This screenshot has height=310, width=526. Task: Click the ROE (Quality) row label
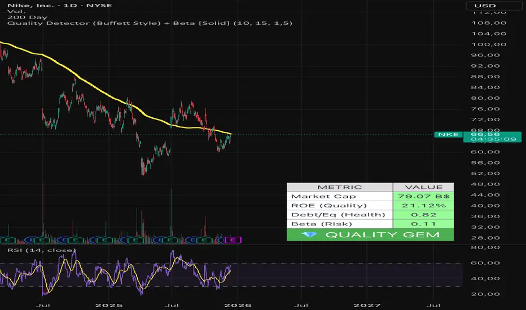tap(328, 205)
